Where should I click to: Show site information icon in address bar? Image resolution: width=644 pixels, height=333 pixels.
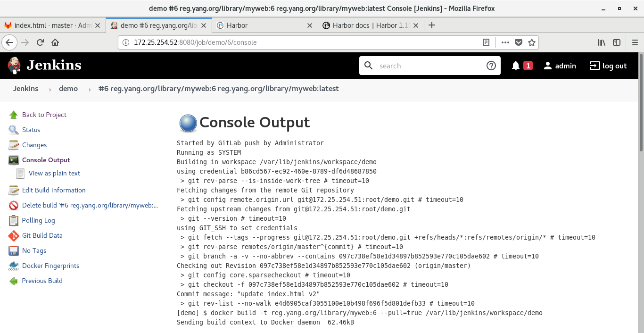coord(125,42)
